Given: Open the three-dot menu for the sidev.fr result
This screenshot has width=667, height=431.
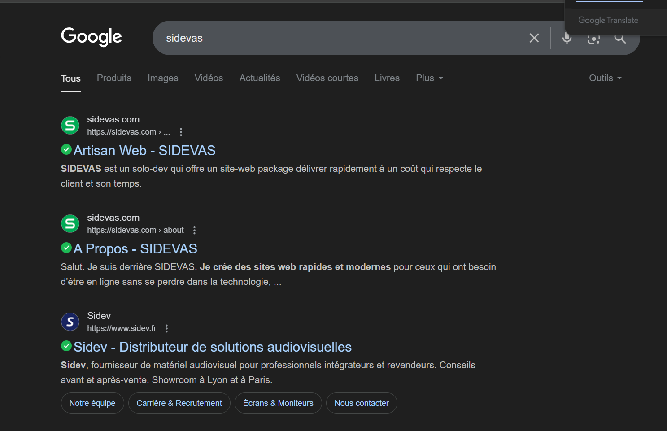Looking at the screenshot, I should [166, 328].
